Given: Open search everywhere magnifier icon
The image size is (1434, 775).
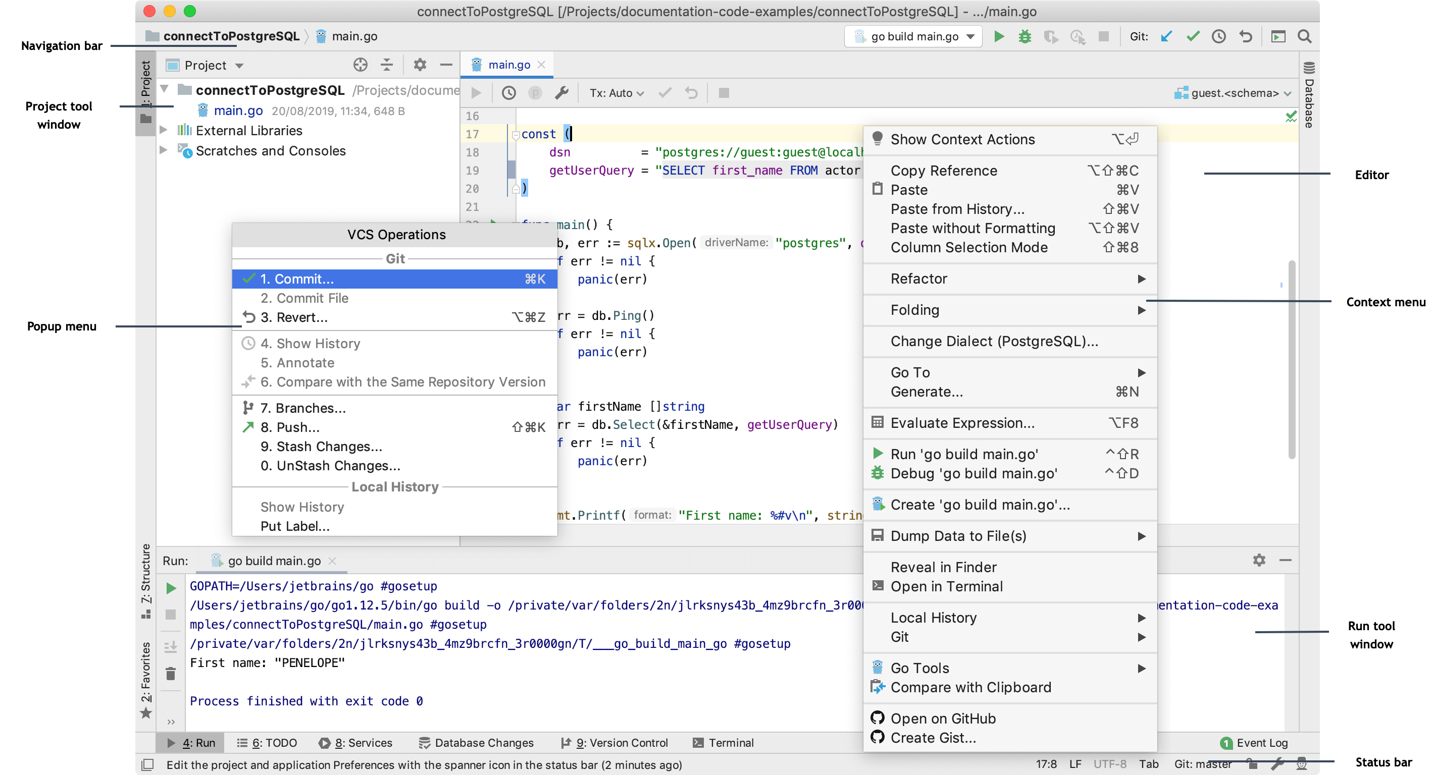Looking at the screenshot, I should [x=1304, y=37].
